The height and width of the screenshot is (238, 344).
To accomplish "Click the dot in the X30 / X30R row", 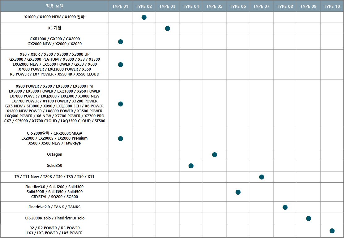I will pos(120,65).
